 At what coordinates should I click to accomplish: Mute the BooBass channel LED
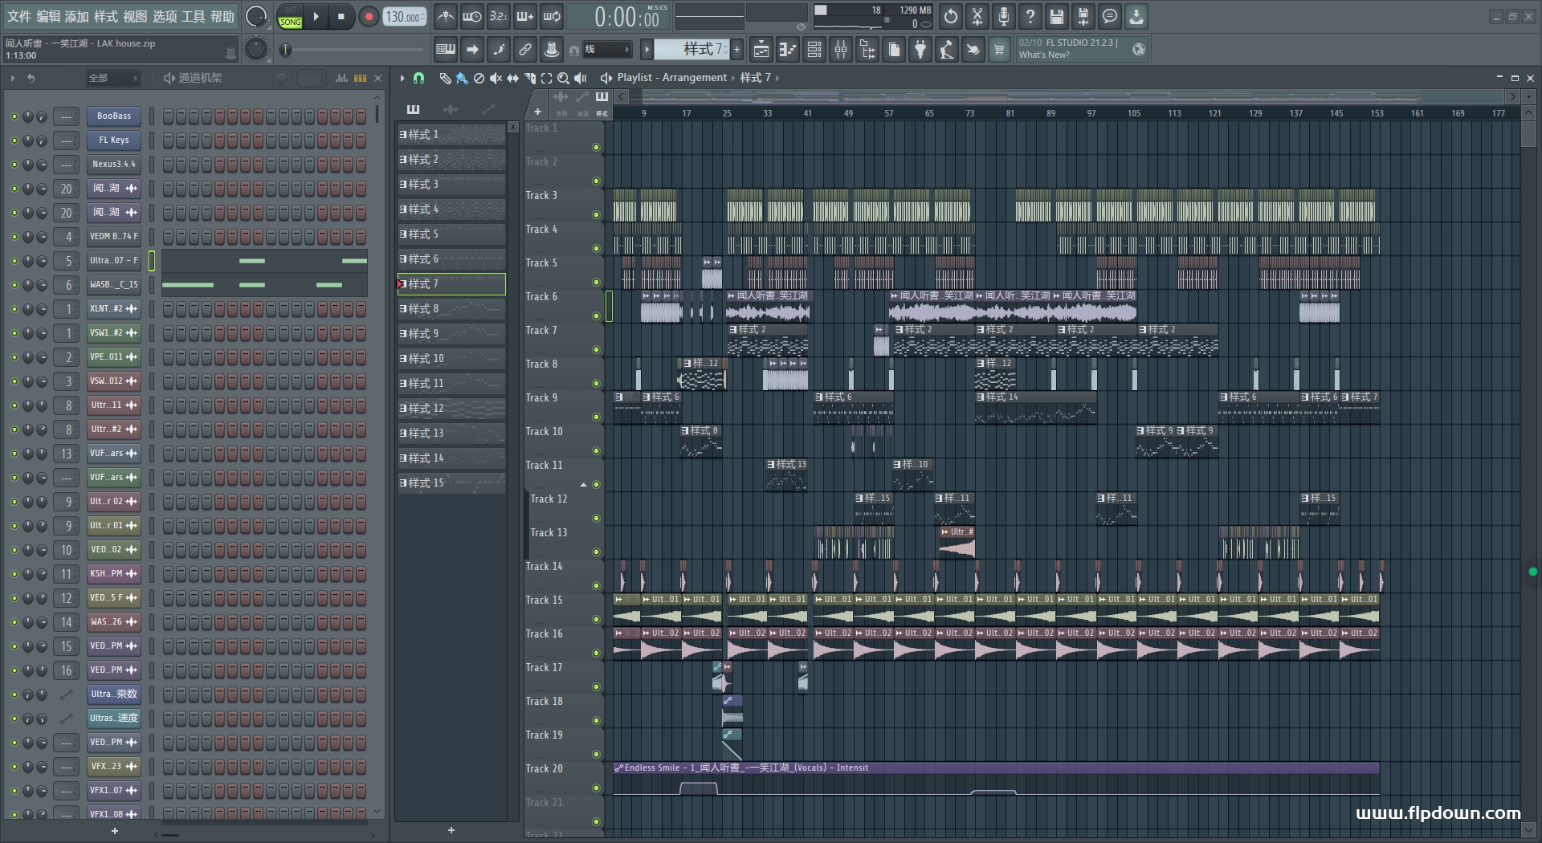[14, 116]
